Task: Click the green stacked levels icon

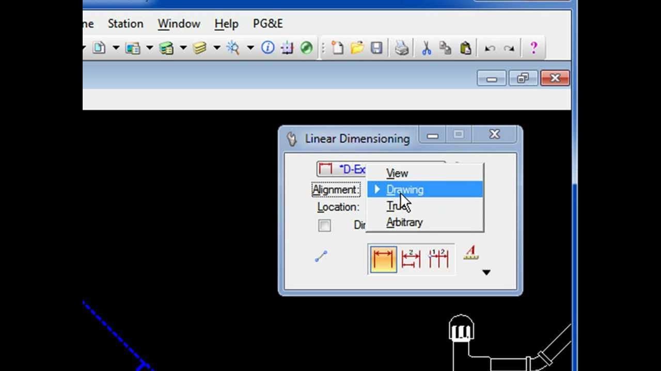Action: 166,48
